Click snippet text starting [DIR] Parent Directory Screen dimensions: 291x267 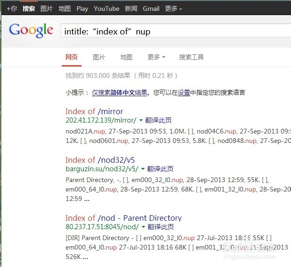tap(177, 247)
